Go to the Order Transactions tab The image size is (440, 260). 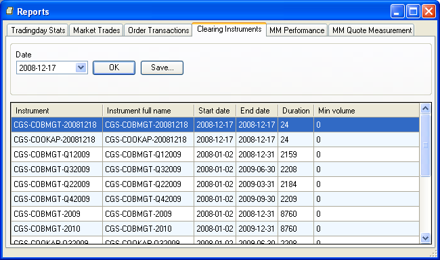[158, 30]
